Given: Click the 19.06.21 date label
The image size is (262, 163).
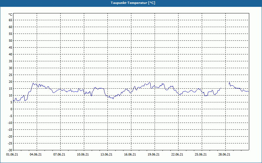Looking at the screenshot, I should (x=154, y=155).
